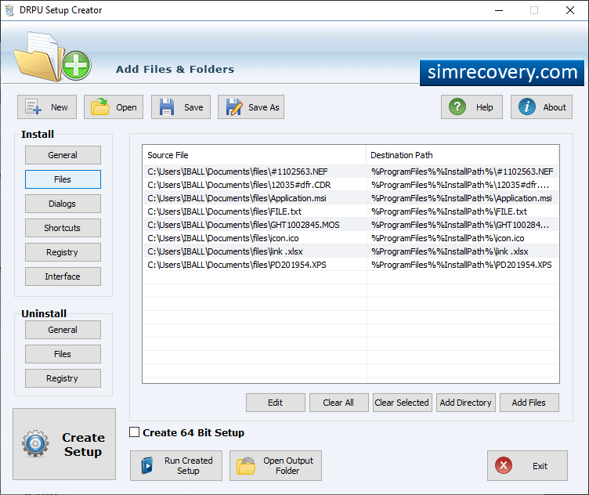Viewport: 589px width, 495px height.
Task: Open the Shortcuts section
Action: tap(63, 228)
